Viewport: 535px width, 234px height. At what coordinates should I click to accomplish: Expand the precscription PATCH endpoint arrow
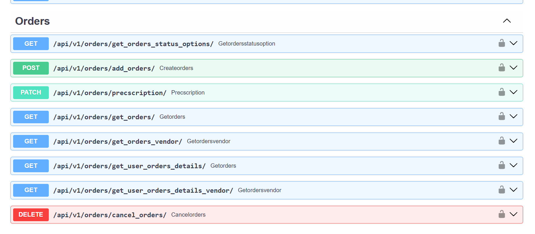pos(513,92)
